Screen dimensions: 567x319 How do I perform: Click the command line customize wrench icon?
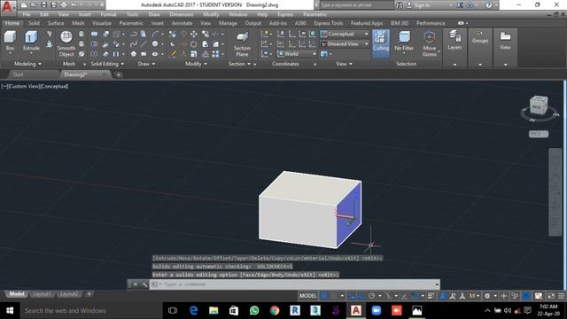coord(144,284)
